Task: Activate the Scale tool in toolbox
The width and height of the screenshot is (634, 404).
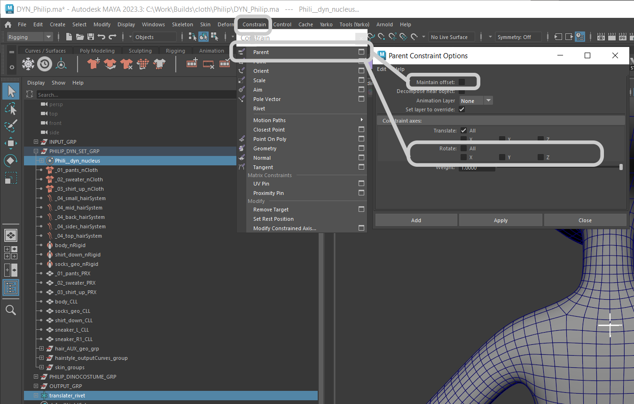Action: coord(11,178)
